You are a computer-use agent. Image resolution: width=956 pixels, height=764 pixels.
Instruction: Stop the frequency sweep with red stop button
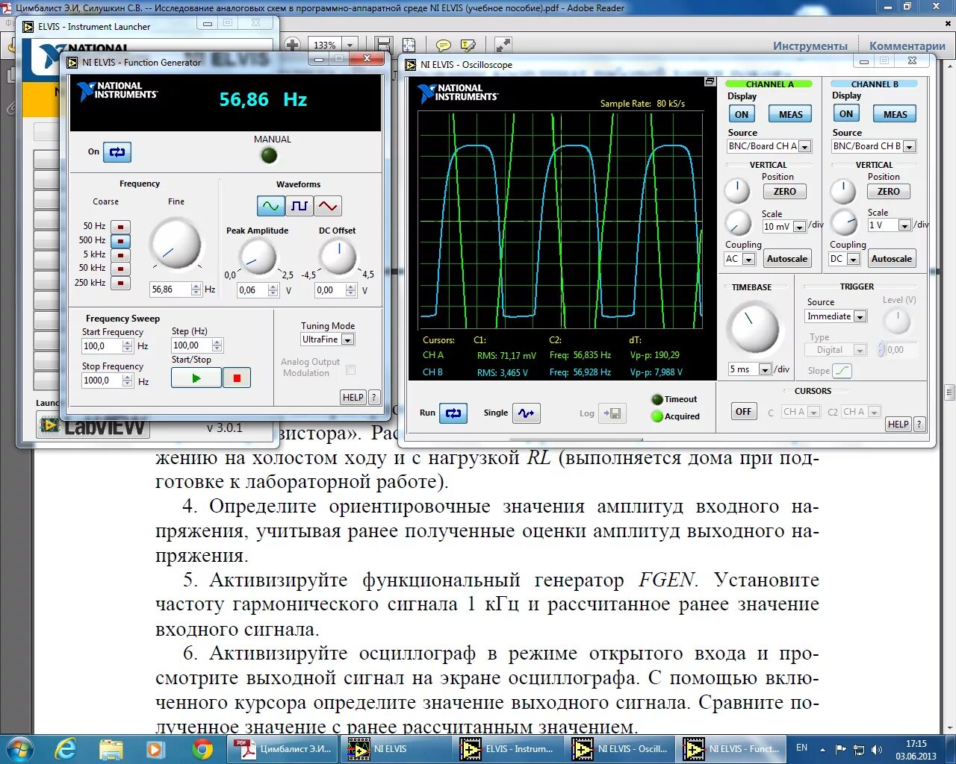coord(237,378)
